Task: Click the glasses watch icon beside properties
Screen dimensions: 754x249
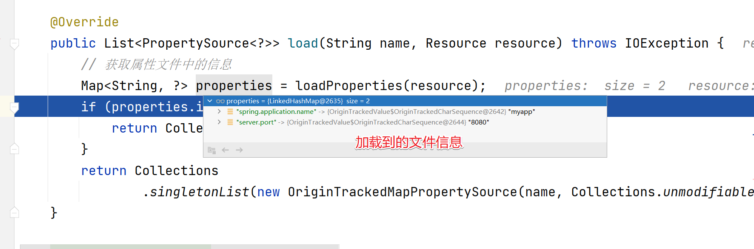Action: tap(220, 101)
